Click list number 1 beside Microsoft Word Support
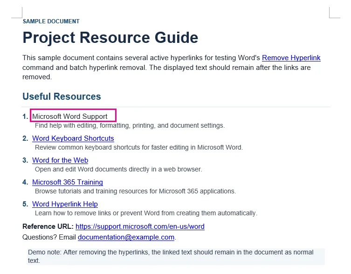The height and width of the screenshot is (274, 351). click(x=25, y=116)
